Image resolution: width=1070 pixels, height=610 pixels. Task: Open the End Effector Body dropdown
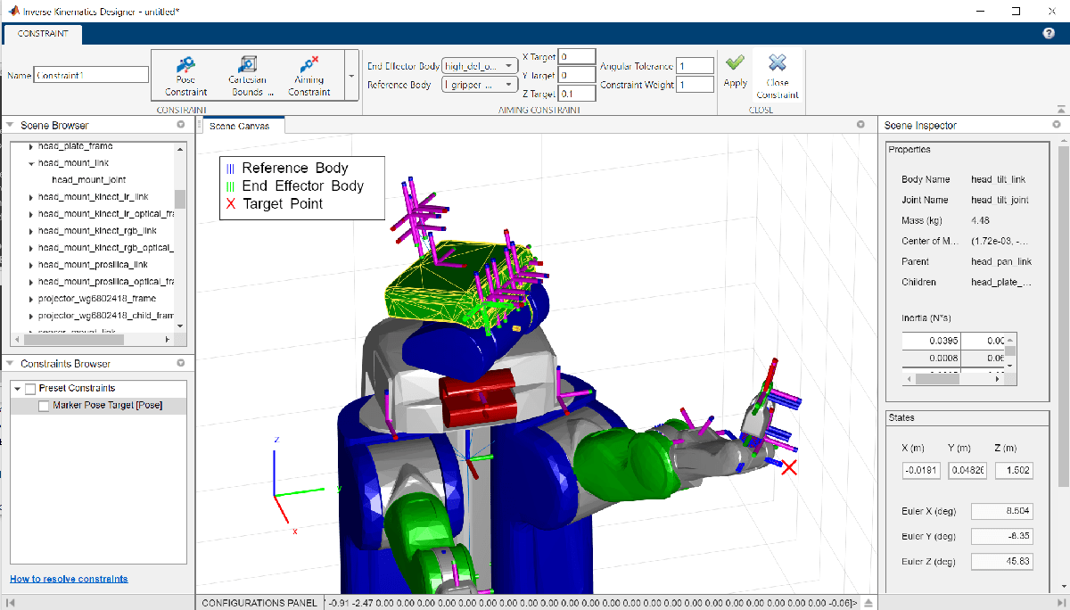click(480, 66)
